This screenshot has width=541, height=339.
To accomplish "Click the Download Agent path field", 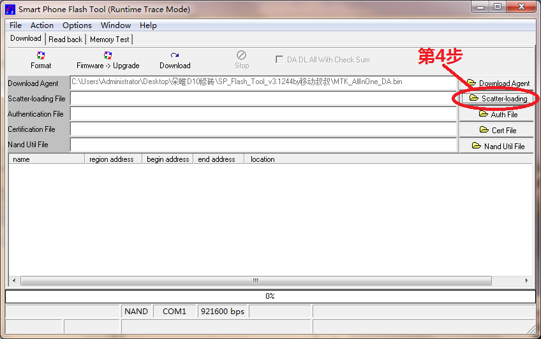I will (x=263, y=83).
